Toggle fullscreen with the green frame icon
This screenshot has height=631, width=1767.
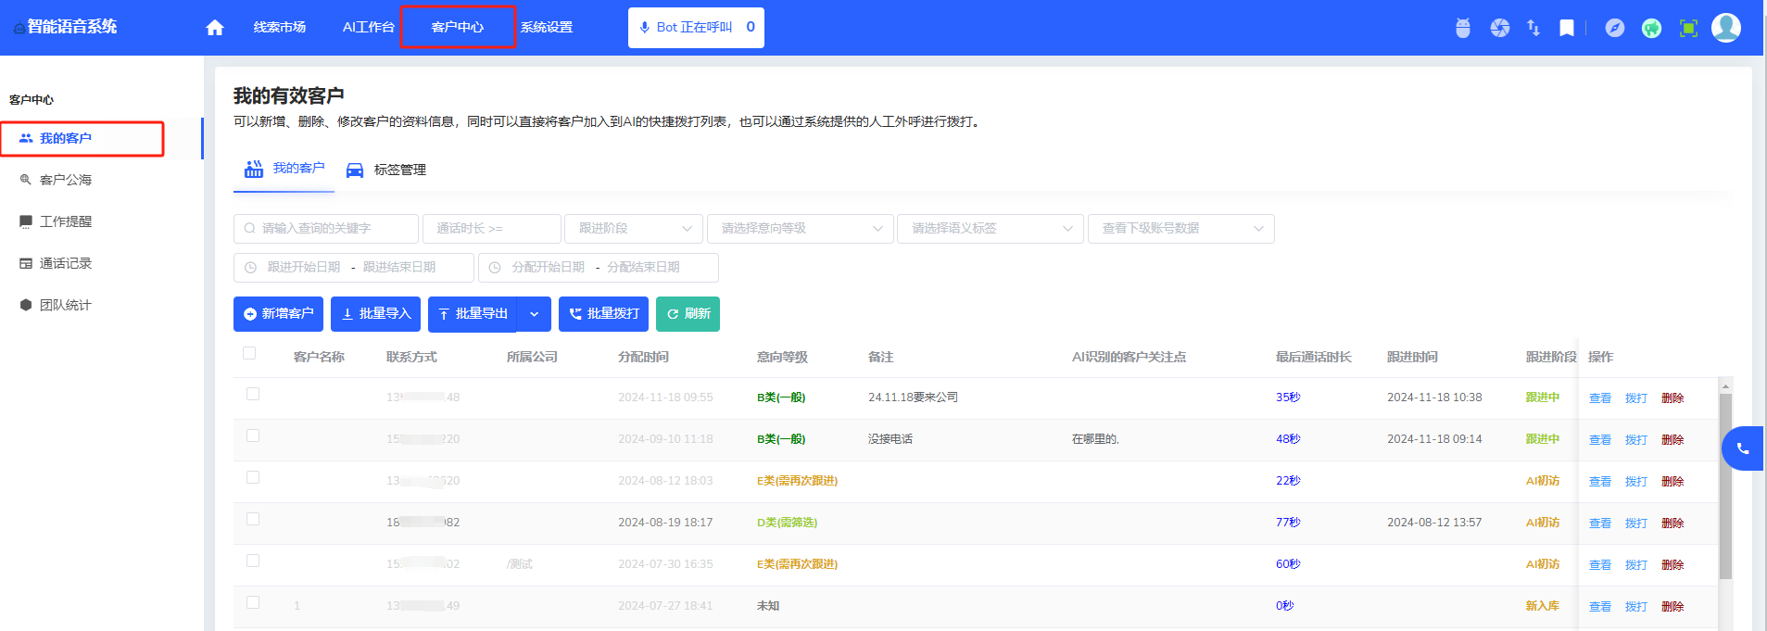[1689, 28]
